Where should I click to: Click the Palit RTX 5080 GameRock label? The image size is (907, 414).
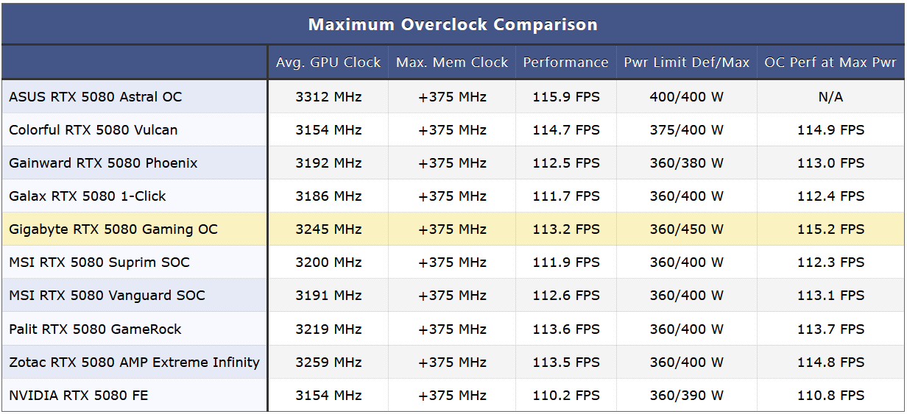(x=95, y=329)
